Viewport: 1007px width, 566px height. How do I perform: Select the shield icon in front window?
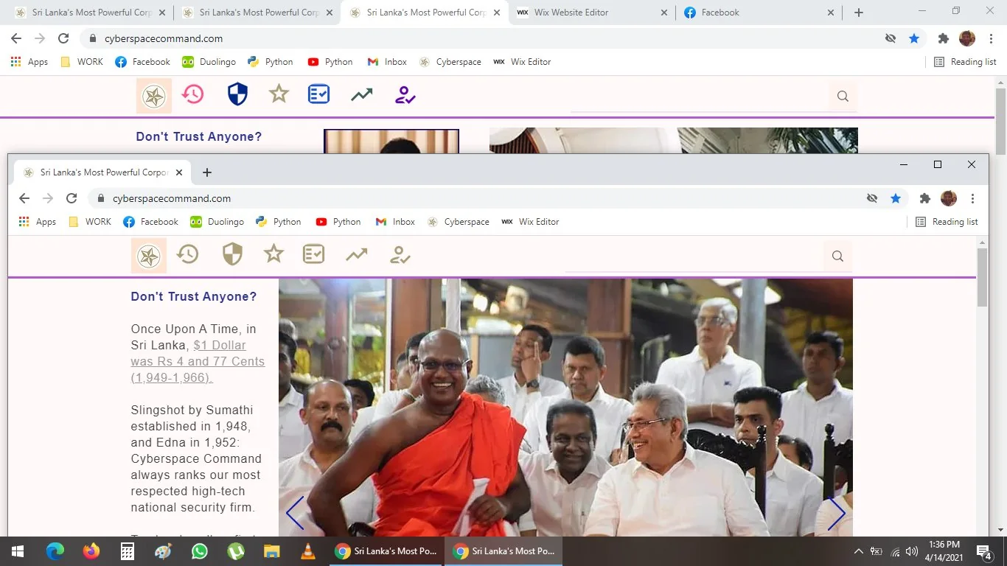point(232,254)
